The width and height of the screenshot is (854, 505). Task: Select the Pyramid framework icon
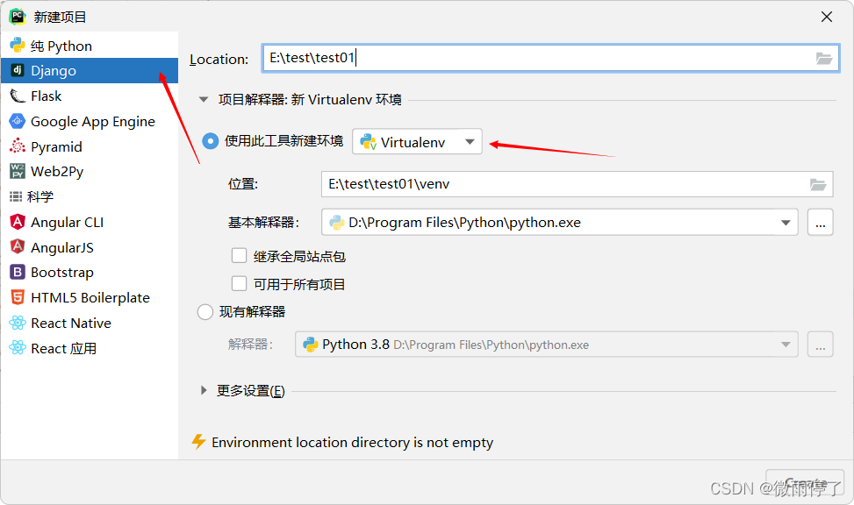(x=18, y=146)
